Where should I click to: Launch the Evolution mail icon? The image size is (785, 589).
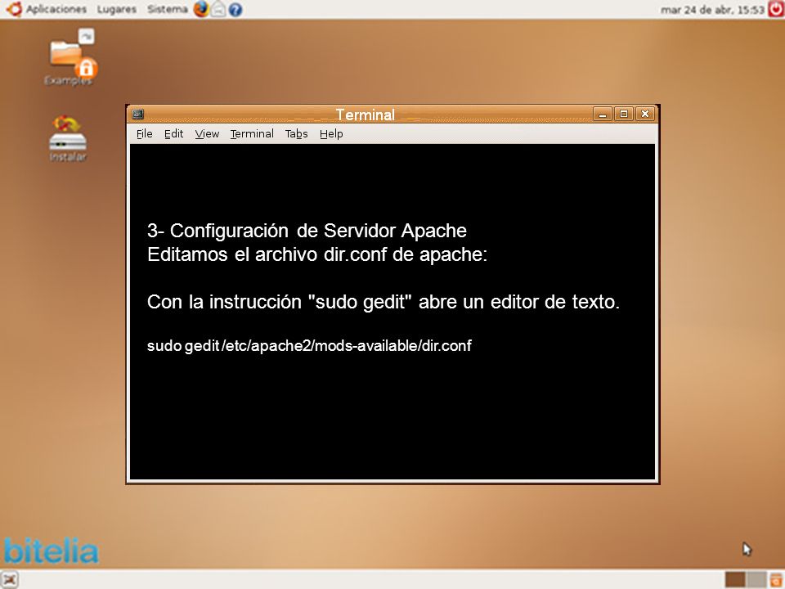click(218, 9)
